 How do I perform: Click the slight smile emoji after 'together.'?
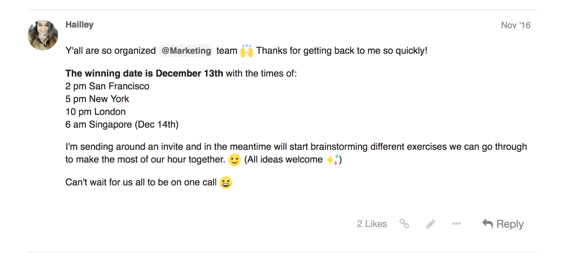[235, 160]
